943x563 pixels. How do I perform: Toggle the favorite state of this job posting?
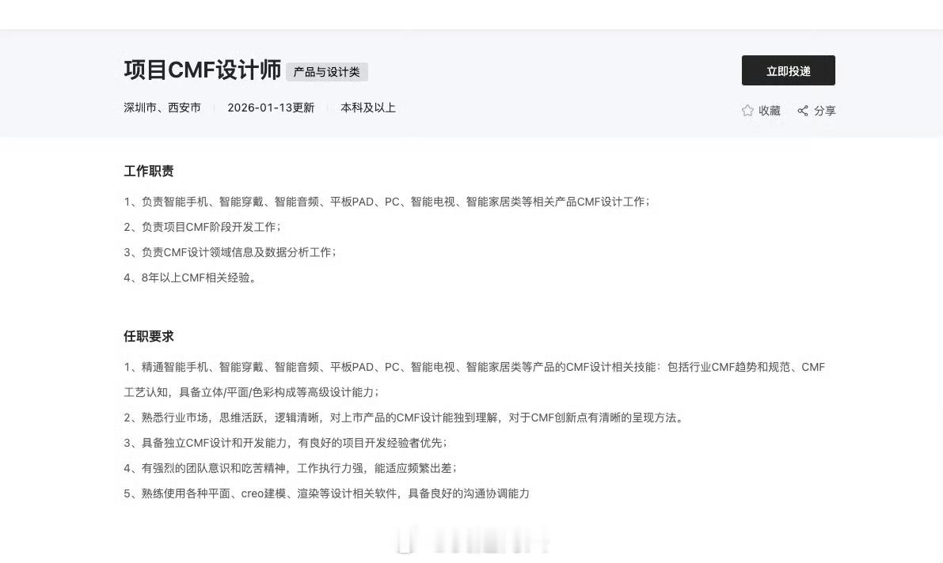pos(760,111)
